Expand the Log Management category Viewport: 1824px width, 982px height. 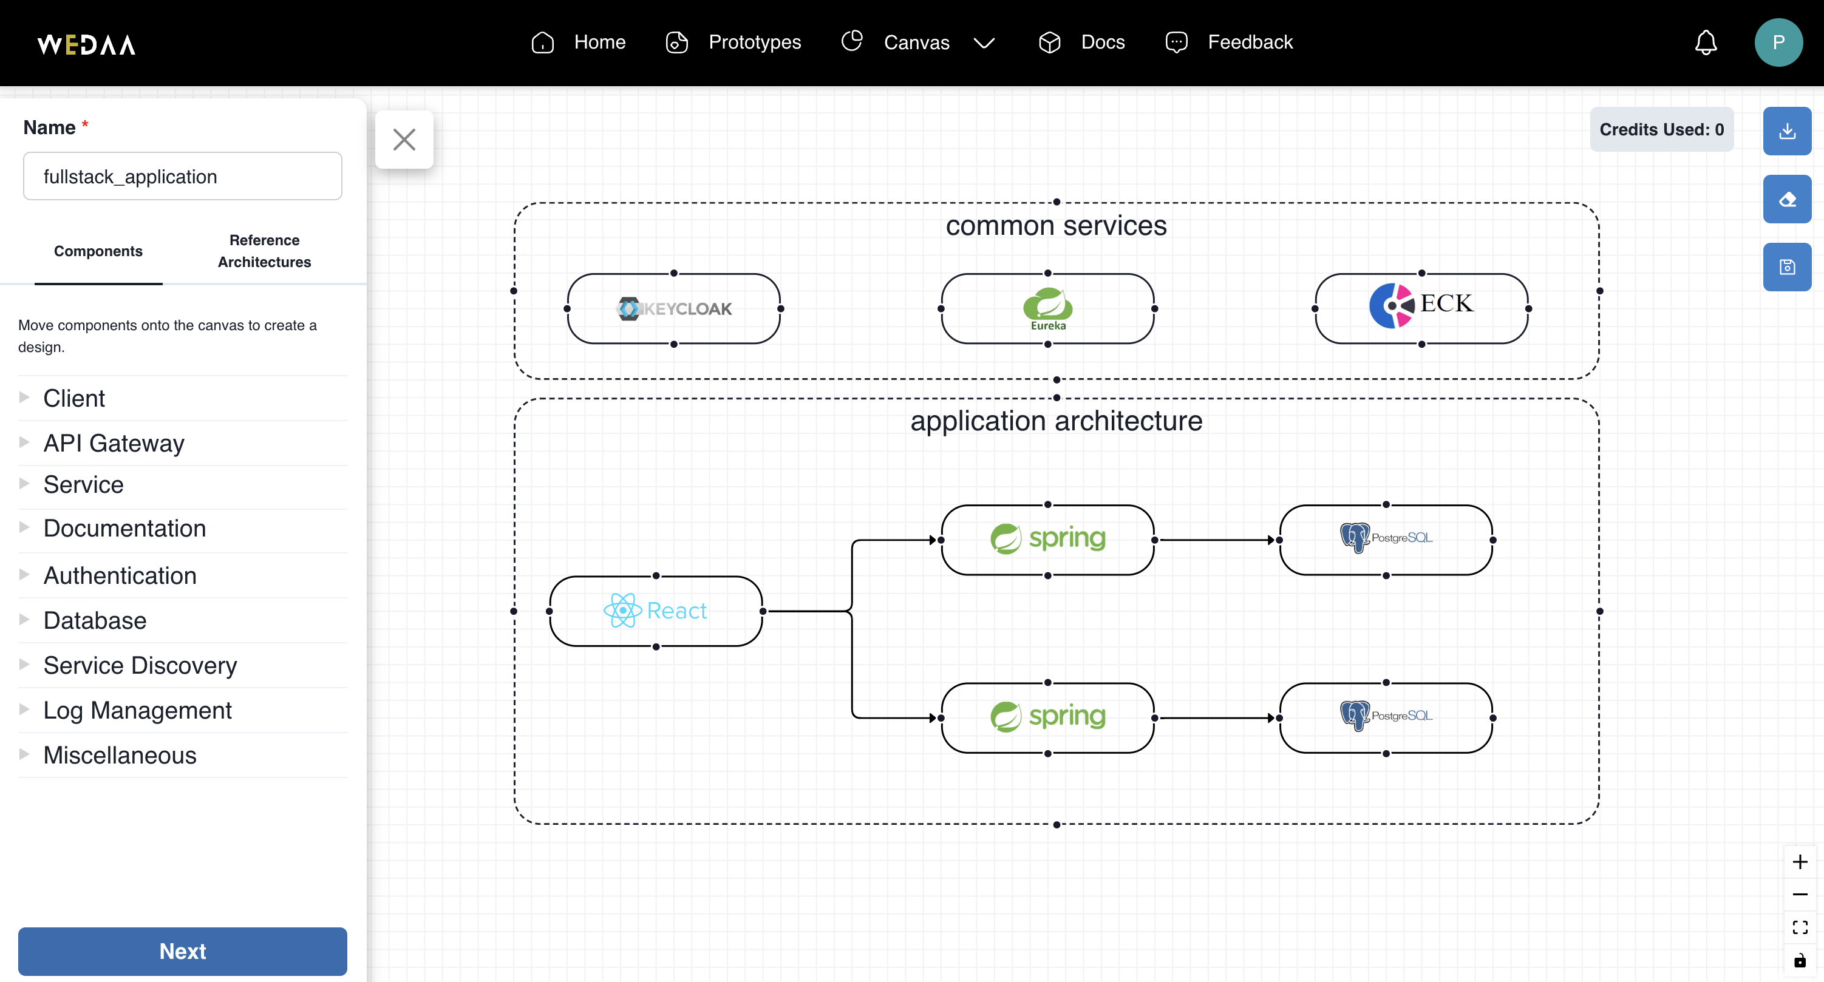click(183, 710)
